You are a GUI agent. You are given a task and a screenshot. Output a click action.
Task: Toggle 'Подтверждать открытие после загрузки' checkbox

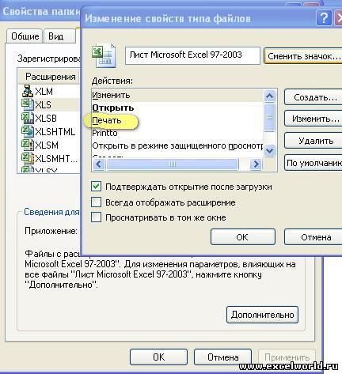pyautogui.click(x=96, y=187)
